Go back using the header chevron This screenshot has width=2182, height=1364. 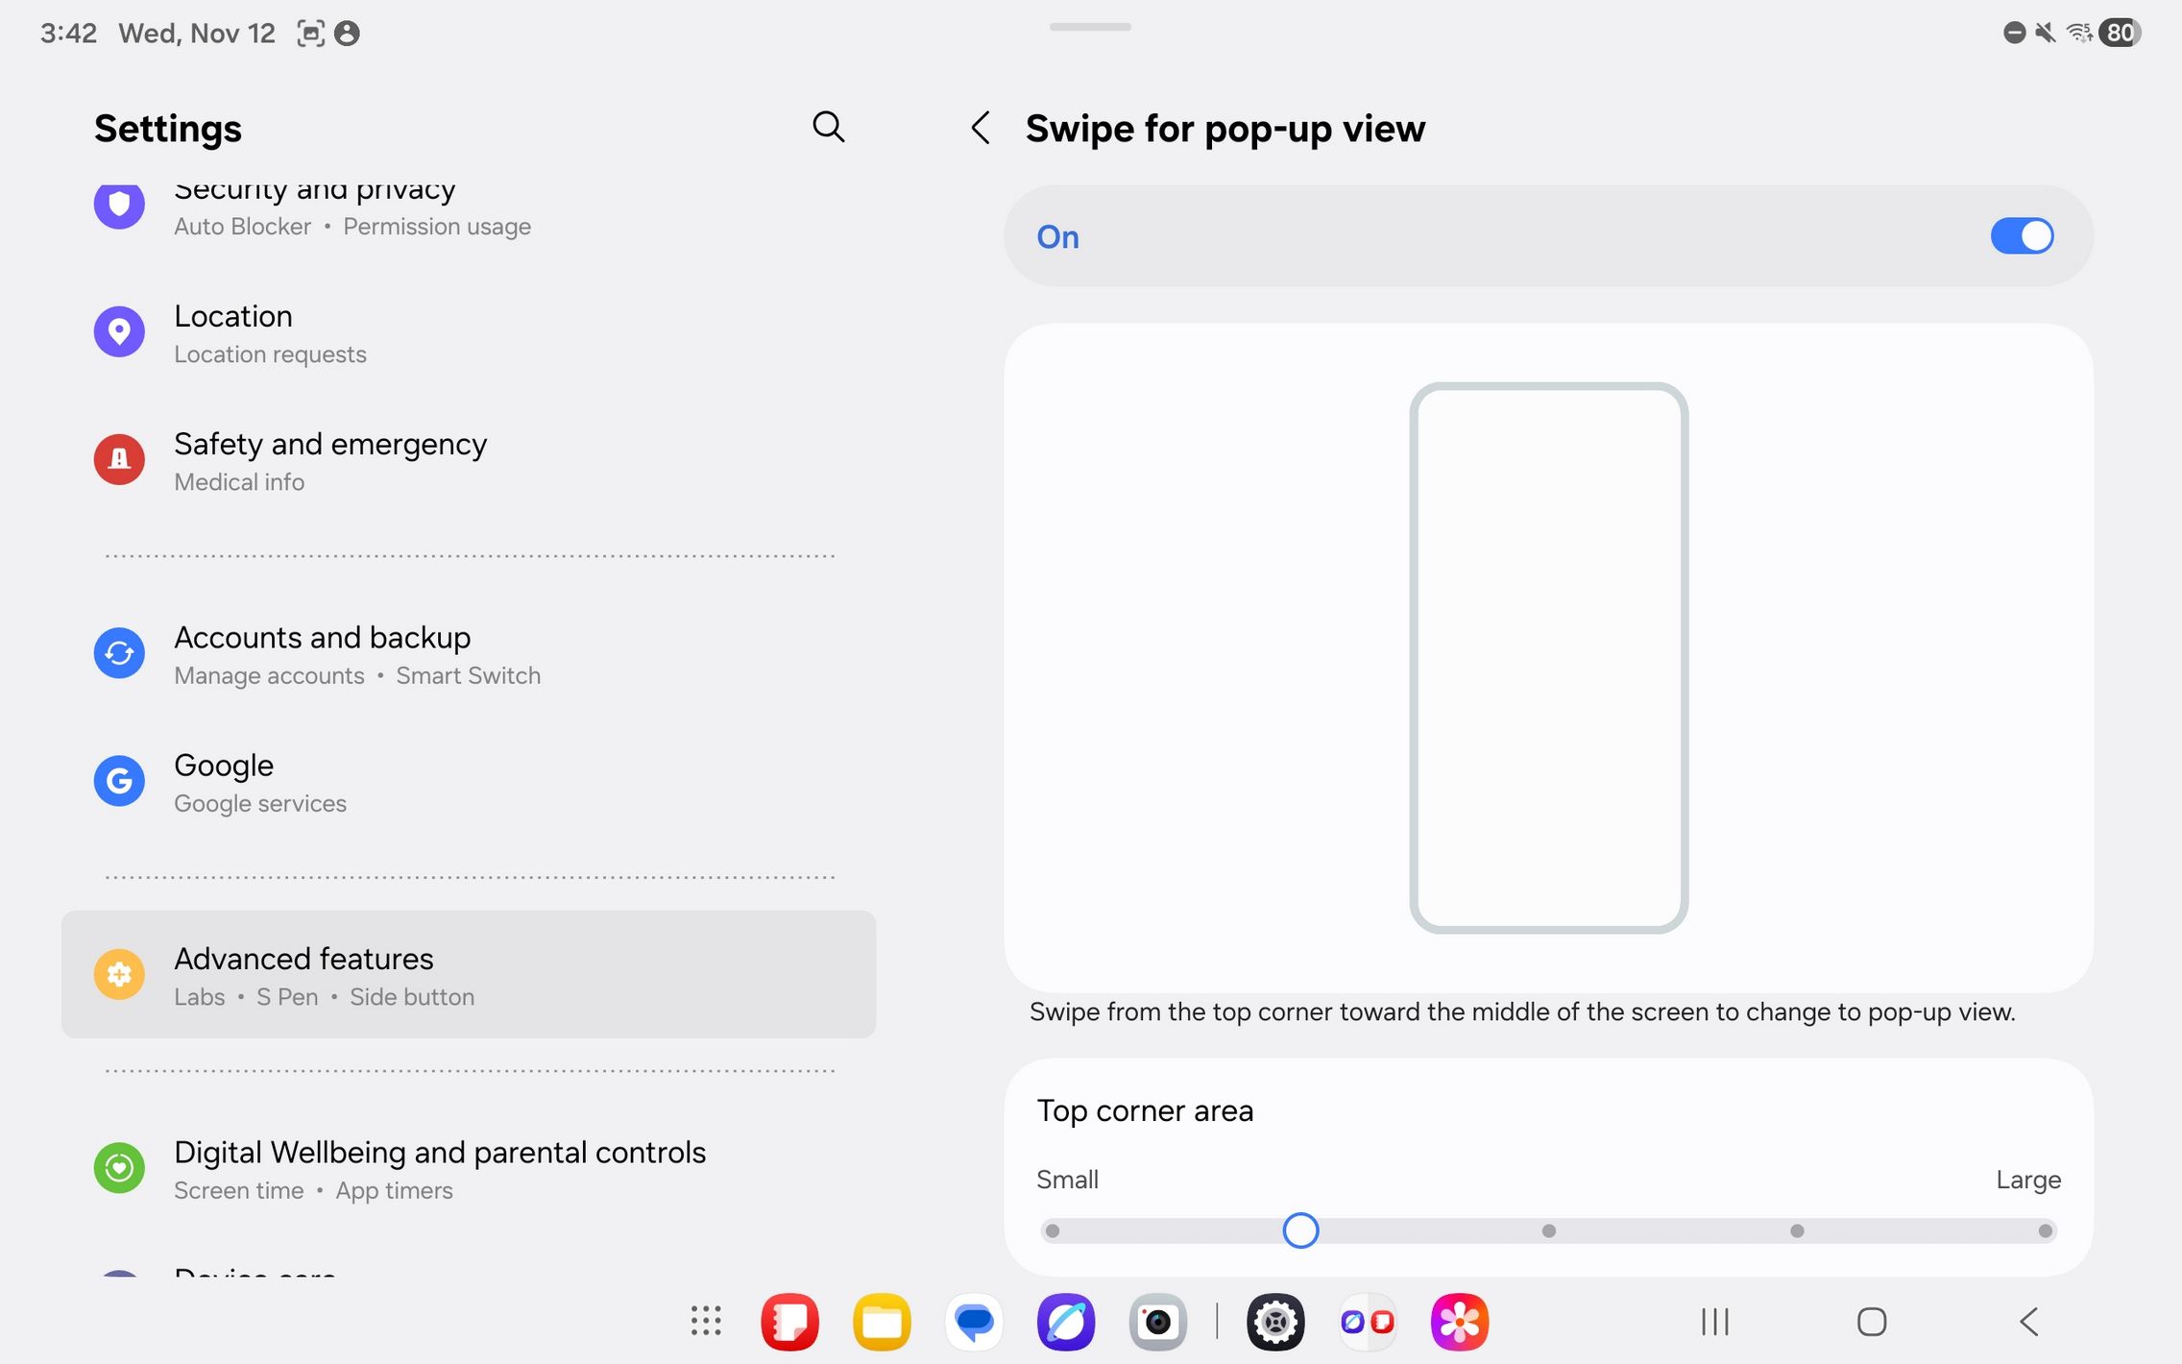(x=980, y=128)
